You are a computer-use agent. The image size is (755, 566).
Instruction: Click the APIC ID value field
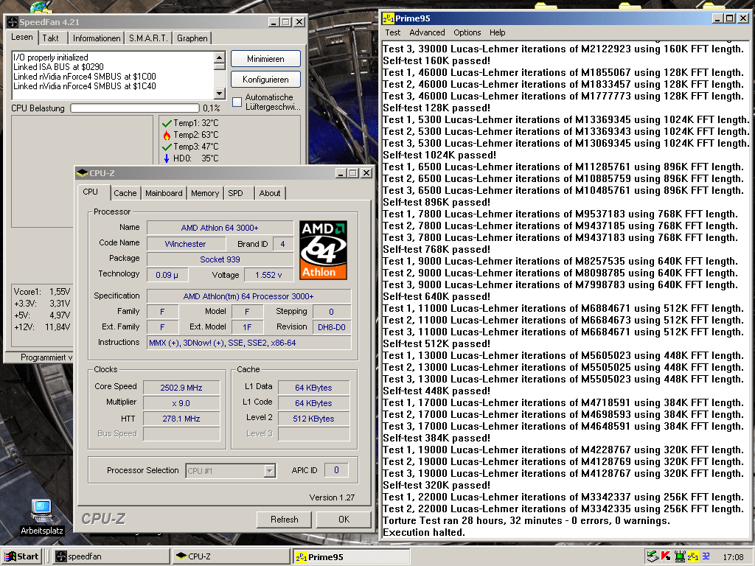pos(336,470)
